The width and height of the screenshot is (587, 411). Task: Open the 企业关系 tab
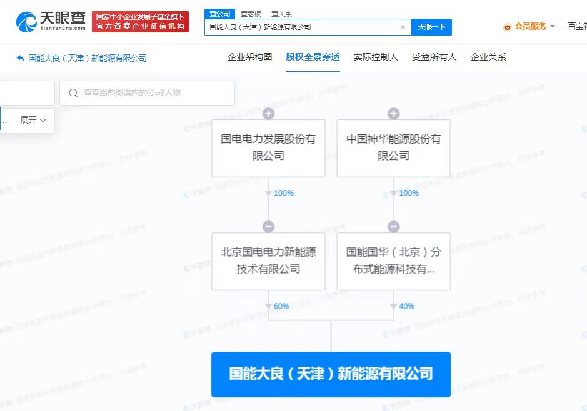pos(488,57)
